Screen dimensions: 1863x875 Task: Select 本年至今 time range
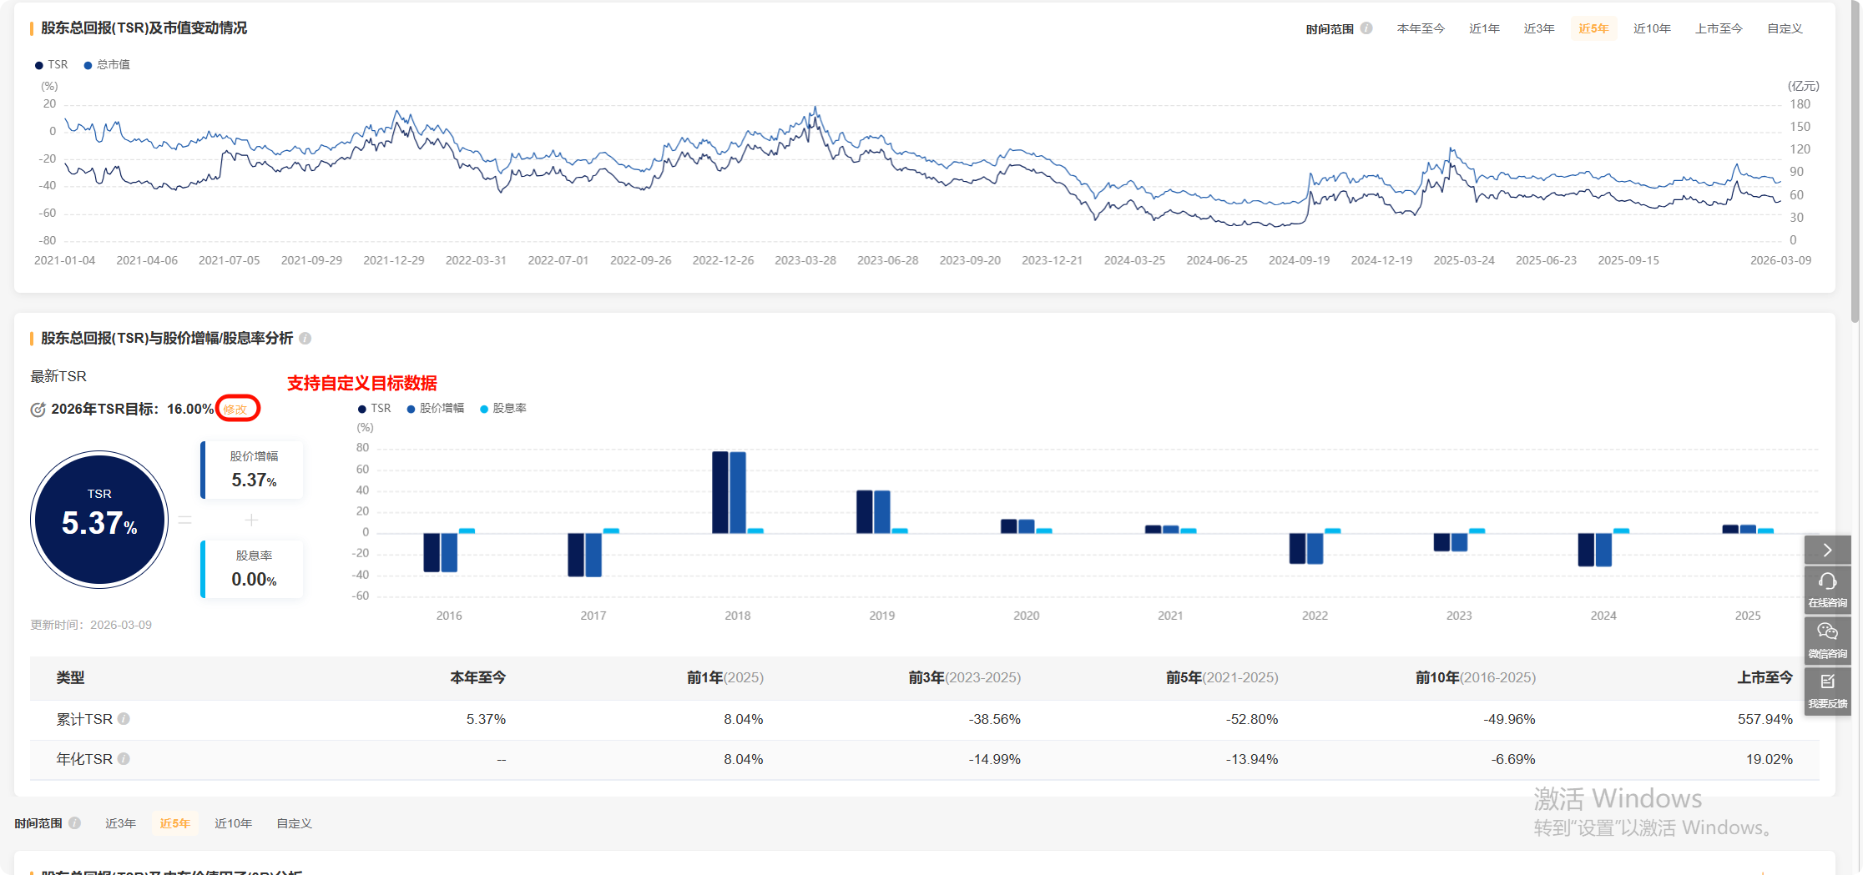point(1421,28)
